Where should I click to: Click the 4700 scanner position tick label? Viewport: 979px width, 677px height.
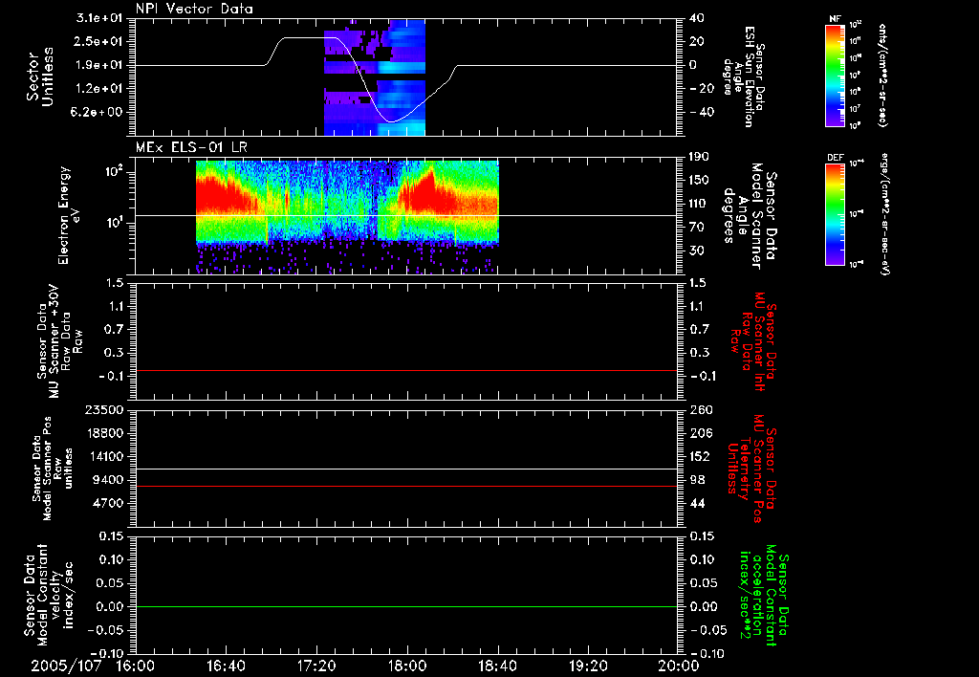click(x=108, y=503)
